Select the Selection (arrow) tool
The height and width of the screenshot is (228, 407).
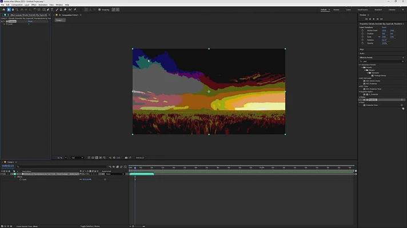coord(9,10)
